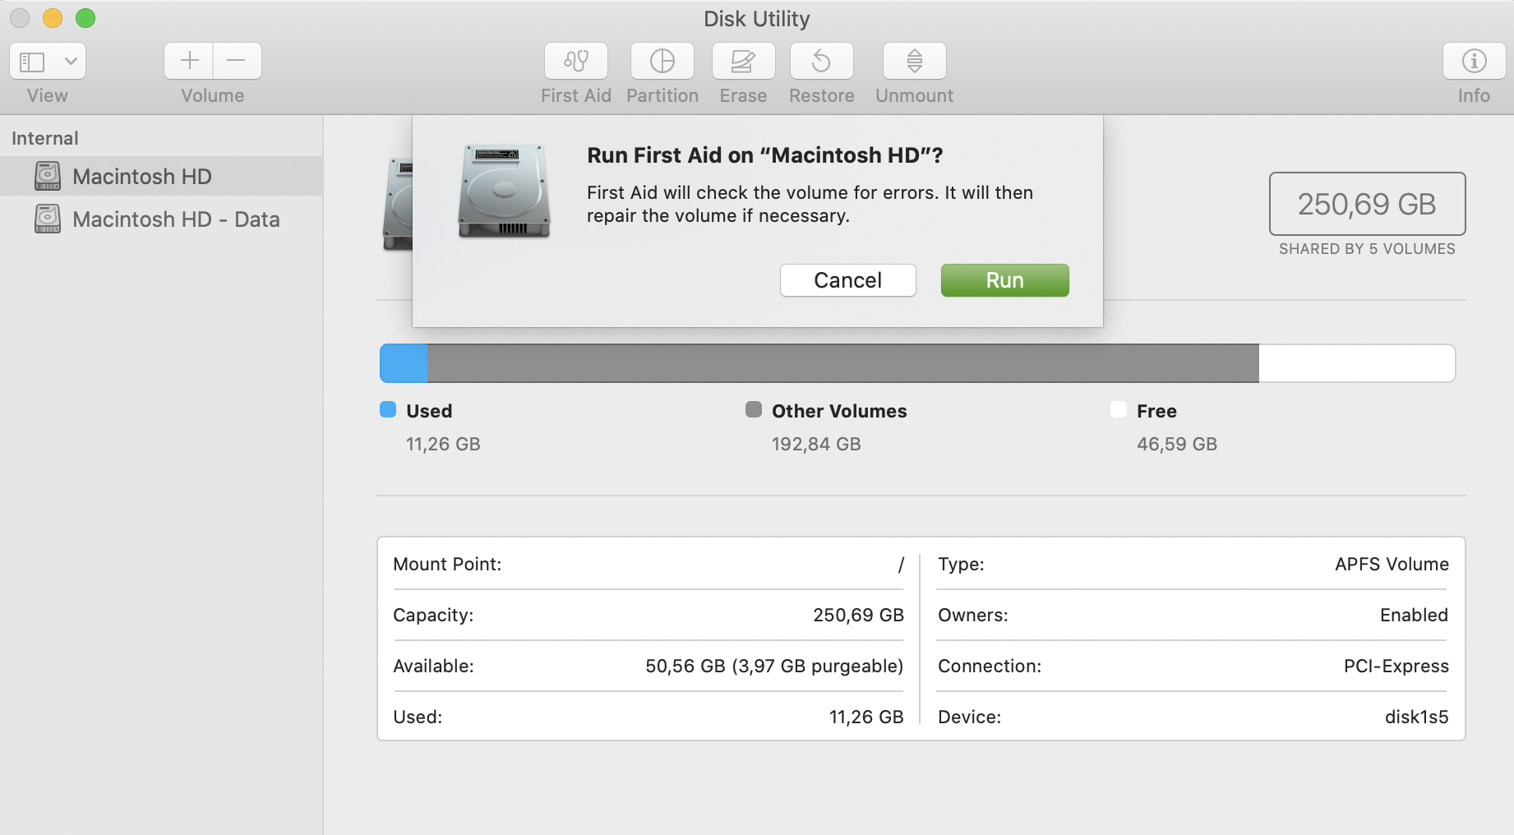This screenshot has width=1514, height=835.
Task: Click the 'Internal' sidebar header
Action: [x=45, y=138]
